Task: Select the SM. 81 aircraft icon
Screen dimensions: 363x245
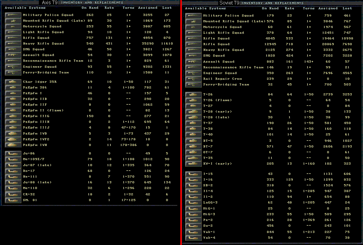Action: point(13,200)
